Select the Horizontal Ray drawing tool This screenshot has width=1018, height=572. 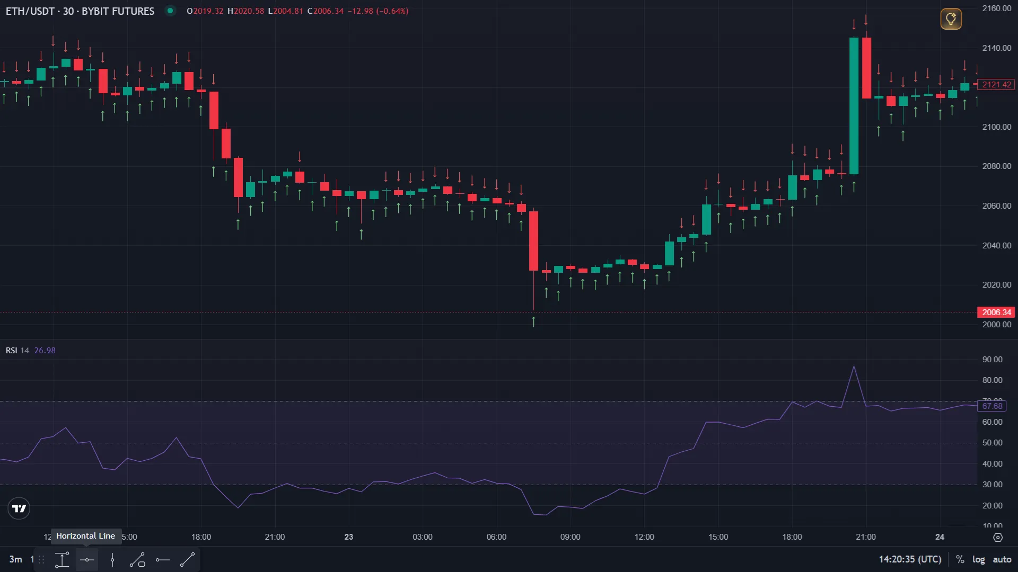tap(163, 560)
